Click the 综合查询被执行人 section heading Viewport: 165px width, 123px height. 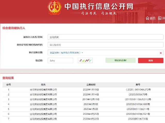(x=14, y=28)
